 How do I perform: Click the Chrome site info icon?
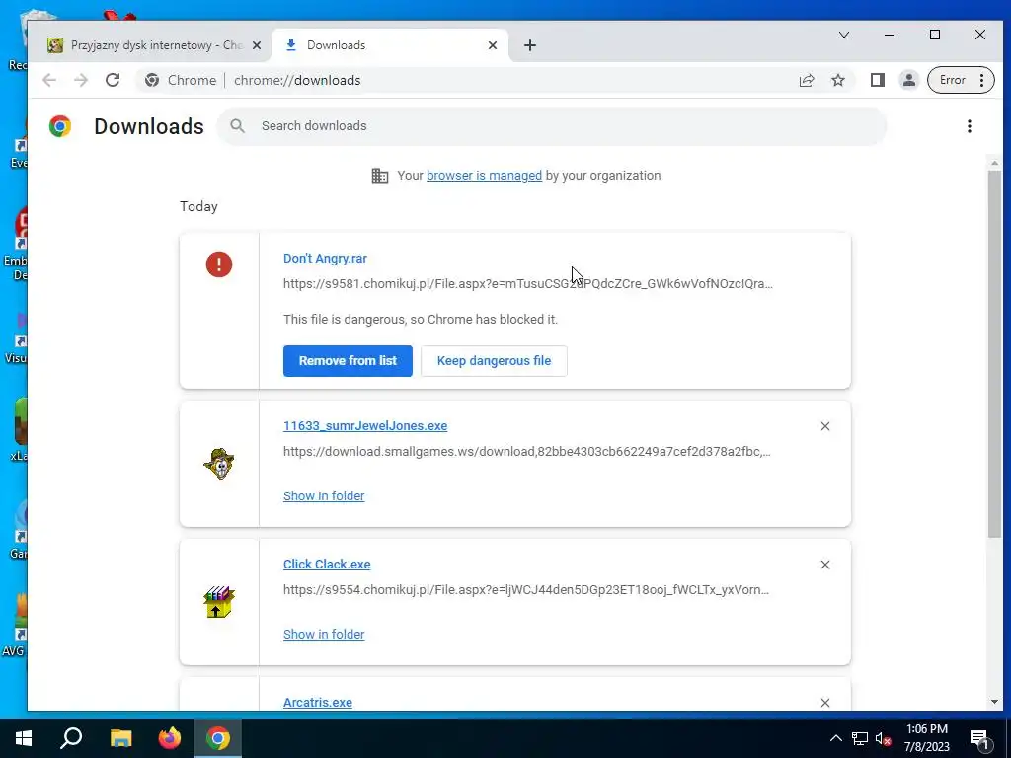coord(152,80)
